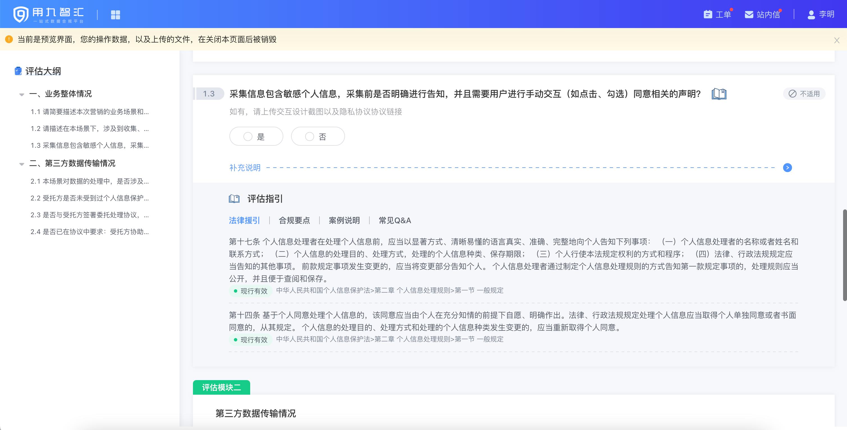Click law source path under 第十四条
847x430 pixels.
pos(390,339)
